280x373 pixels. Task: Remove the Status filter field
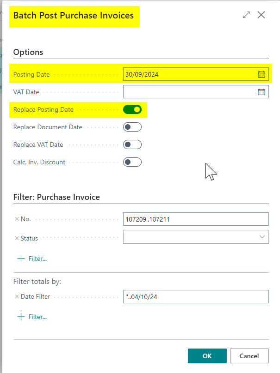coord(17,238)
